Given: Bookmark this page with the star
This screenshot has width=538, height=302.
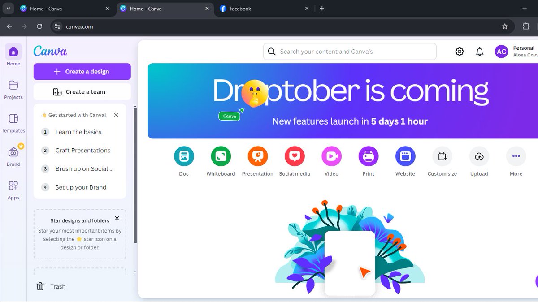Looking at the screenshot, I should coord(505,26).
